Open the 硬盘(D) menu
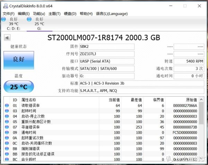Screen dimensions: 208x165 coord(70,14)
